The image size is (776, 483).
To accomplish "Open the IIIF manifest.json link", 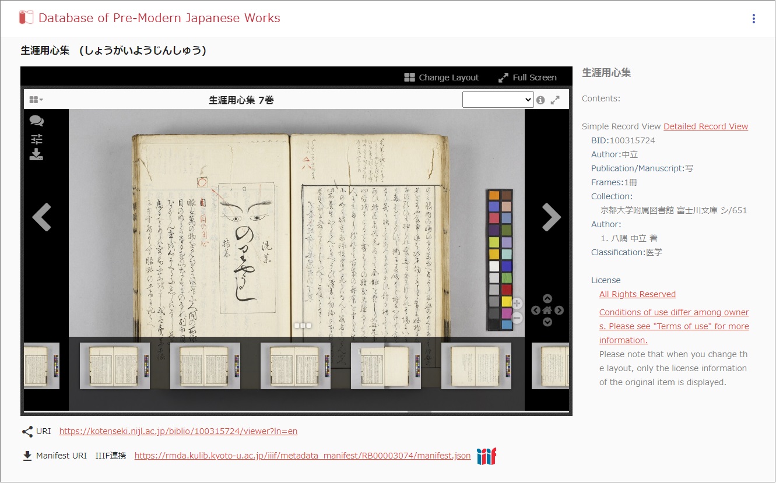I will point(303,456).
